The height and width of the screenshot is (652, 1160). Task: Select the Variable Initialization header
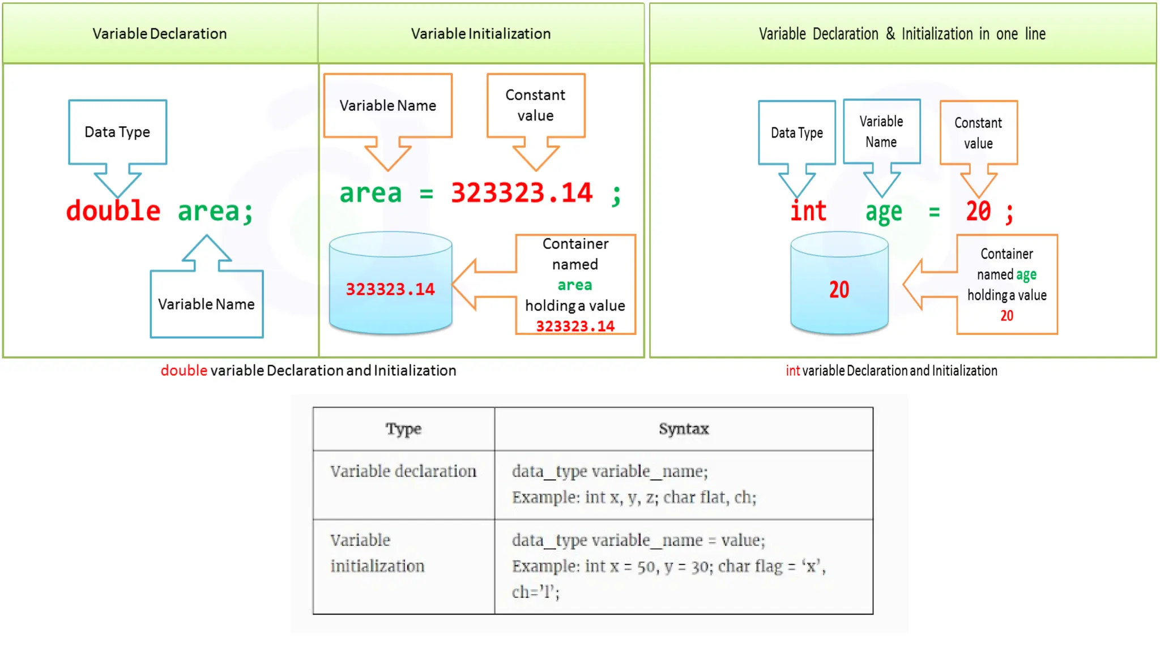coord(480,34)
